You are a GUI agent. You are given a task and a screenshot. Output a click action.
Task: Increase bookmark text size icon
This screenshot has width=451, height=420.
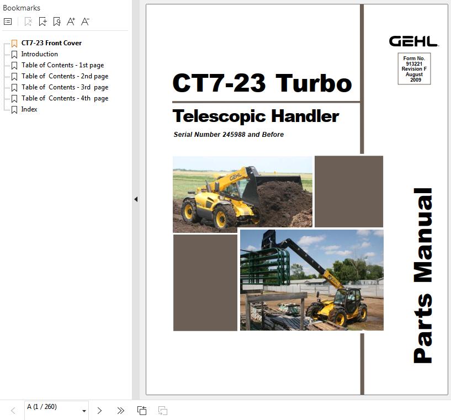point(71,22)
